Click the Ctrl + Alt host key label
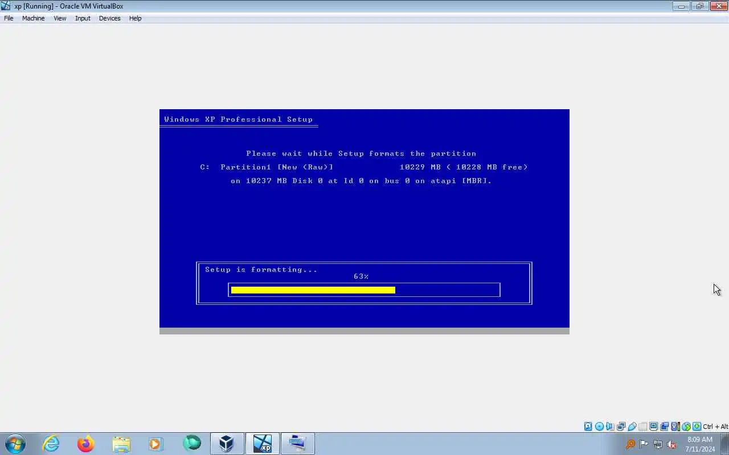This screenshot has width=729, height=455. click(x=715, y=427)
